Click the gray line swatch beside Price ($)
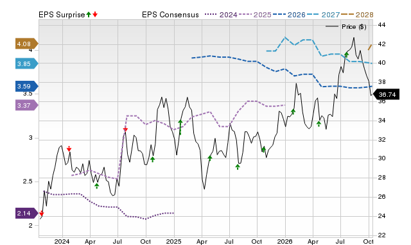The width and height of the screenshot is (411, 245). coord(332,26)
